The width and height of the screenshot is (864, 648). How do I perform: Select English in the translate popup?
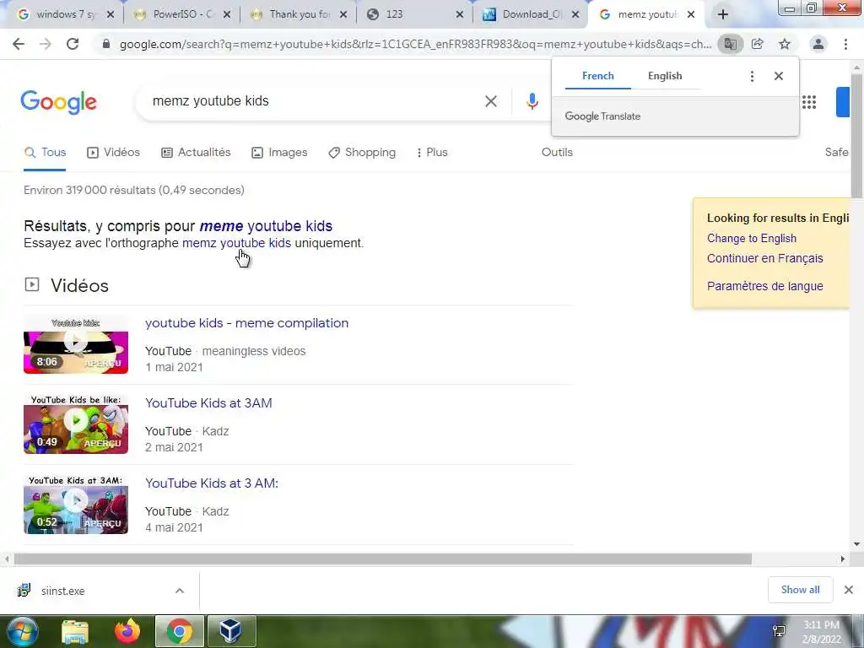tap(665, 76)
